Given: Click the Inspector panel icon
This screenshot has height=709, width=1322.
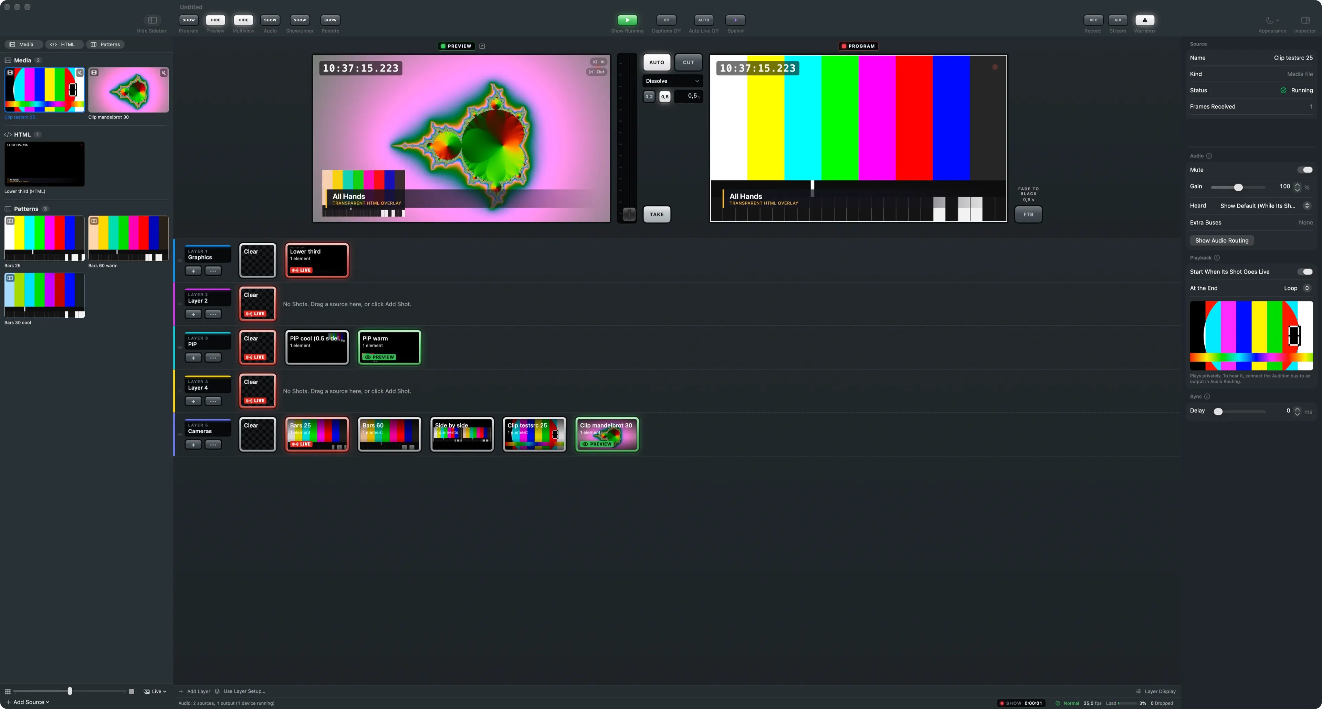Looking at the screenshot, I should (x=1305, y=20).
